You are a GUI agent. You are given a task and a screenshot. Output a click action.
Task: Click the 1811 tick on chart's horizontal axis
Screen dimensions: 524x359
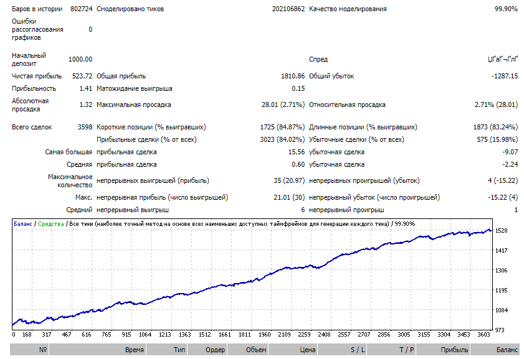pyautogui.click(x=245, y=334)
